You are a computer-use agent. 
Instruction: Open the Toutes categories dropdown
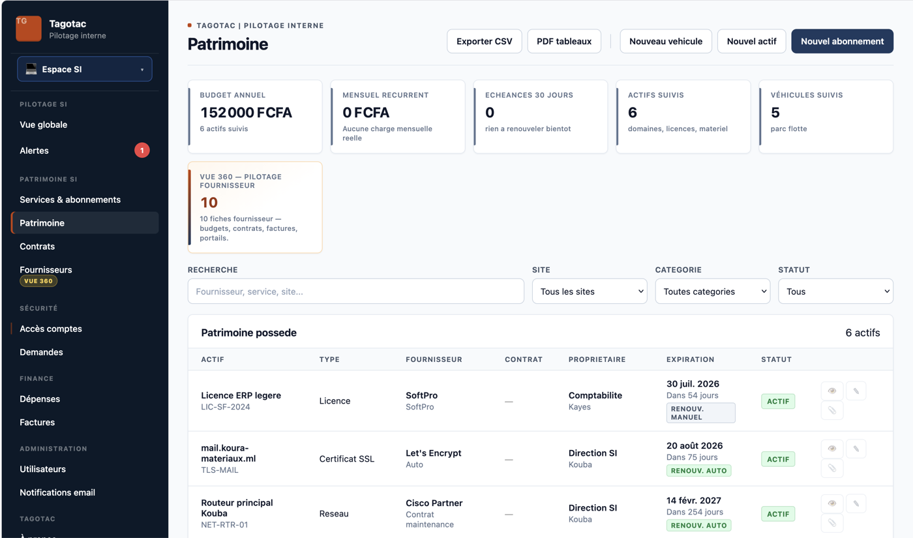(713, 291)
